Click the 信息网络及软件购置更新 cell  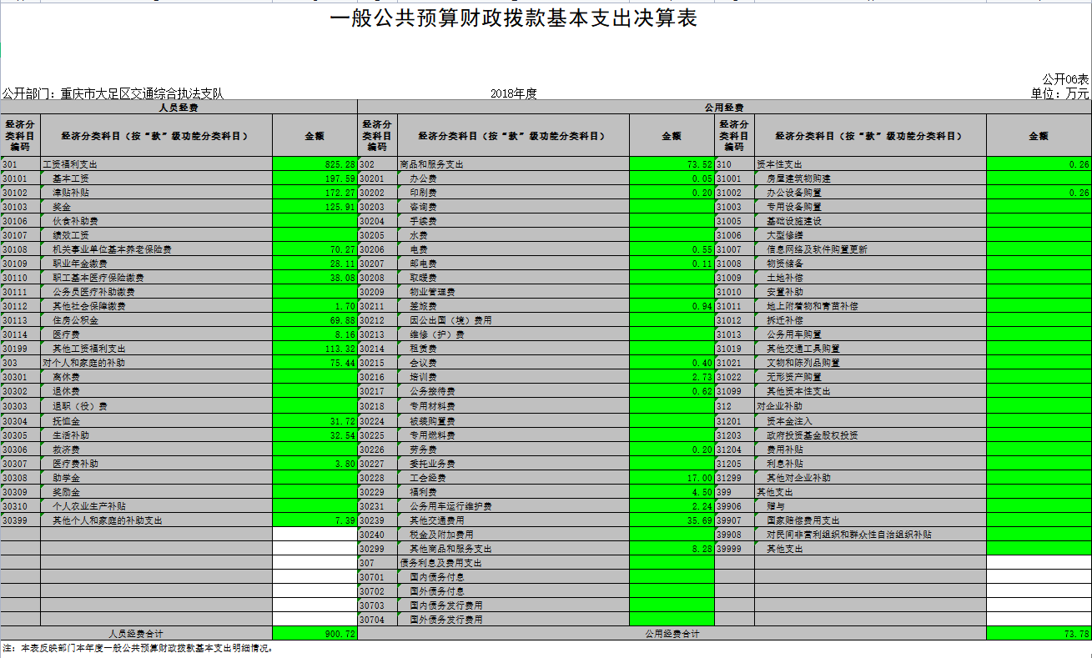point(870,249)
